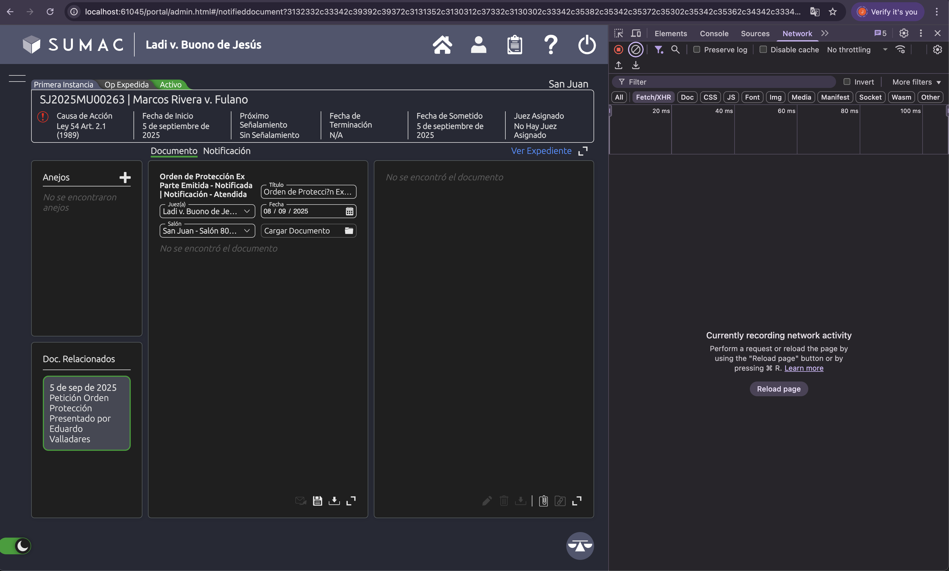949x571 pixels.
Task: Go to SUMAC home via house icon
Action: [x=442, y=45]
